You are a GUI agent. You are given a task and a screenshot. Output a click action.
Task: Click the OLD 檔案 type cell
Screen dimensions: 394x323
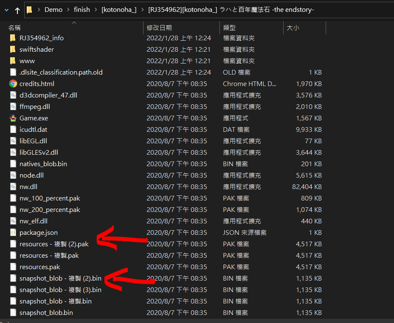coord(237,72)
